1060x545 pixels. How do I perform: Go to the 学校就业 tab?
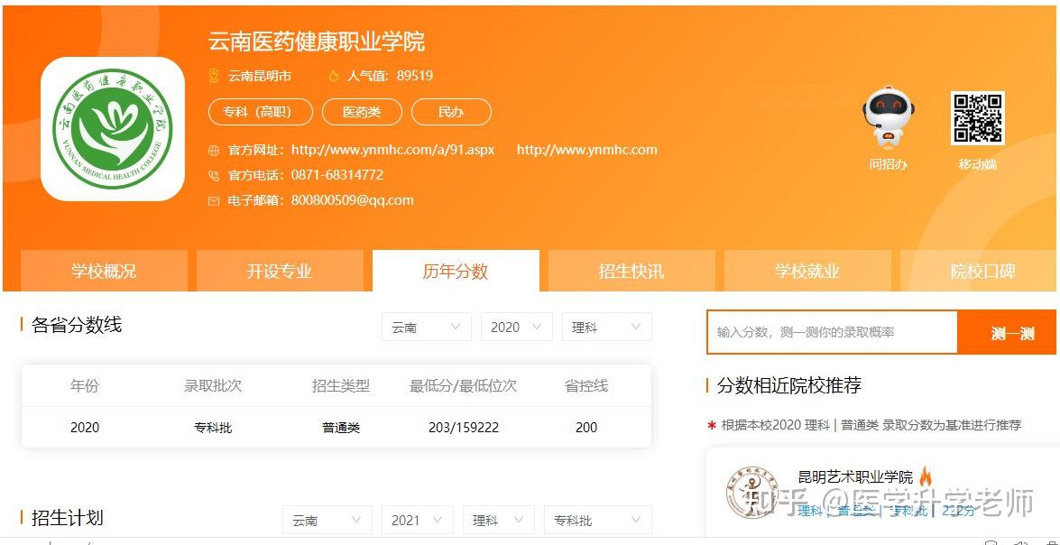[807, 272]
